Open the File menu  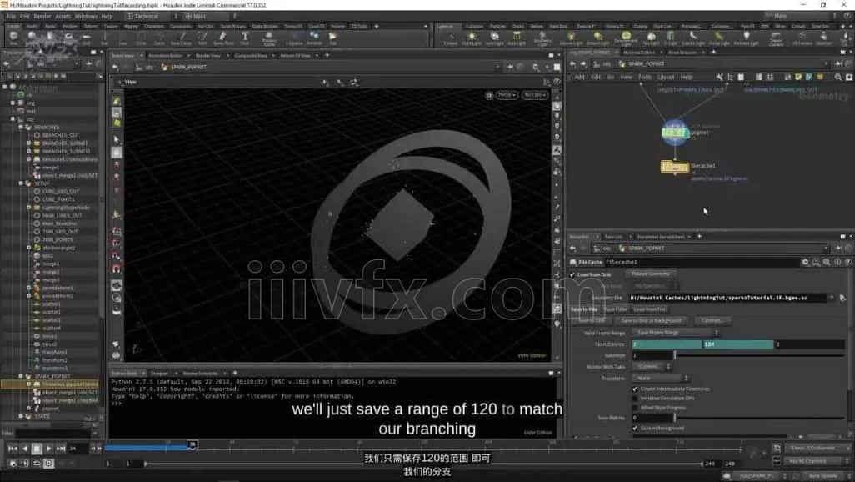click(x=12, y=17)
